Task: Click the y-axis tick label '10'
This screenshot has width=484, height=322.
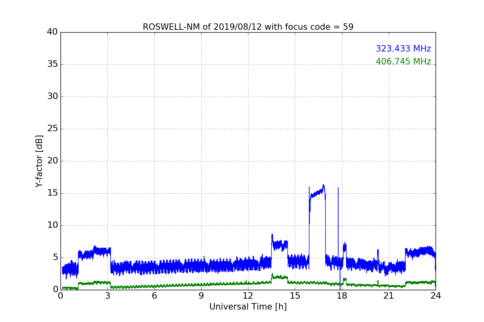Action: click(x=52, y=225)
